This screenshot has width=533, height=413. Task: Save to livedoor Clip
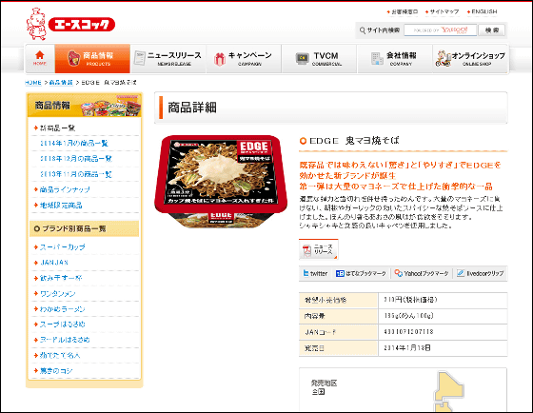point(480,273)
